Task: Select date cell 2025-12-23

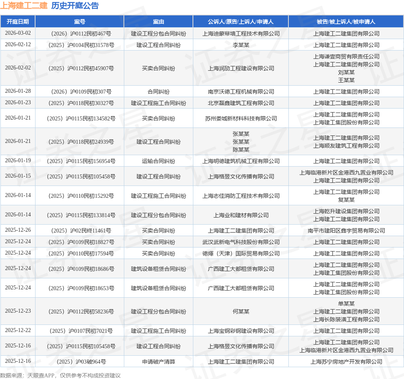Action: click(x=18, y=311)
